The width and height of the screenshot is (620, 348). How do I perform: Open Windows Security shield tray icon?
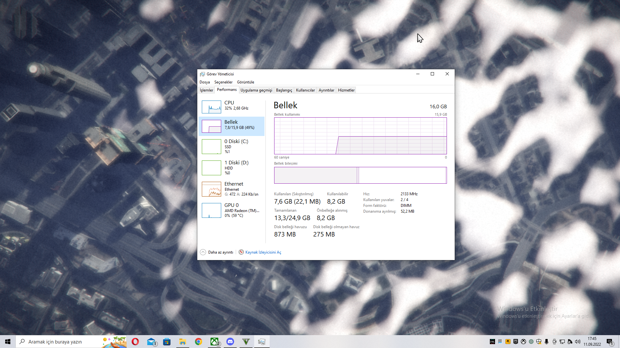click(539, 342)
